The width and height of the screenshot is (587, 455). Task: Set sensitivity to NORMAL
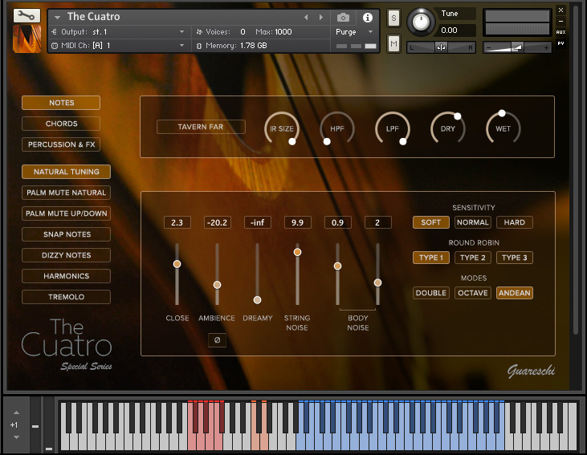473,222
